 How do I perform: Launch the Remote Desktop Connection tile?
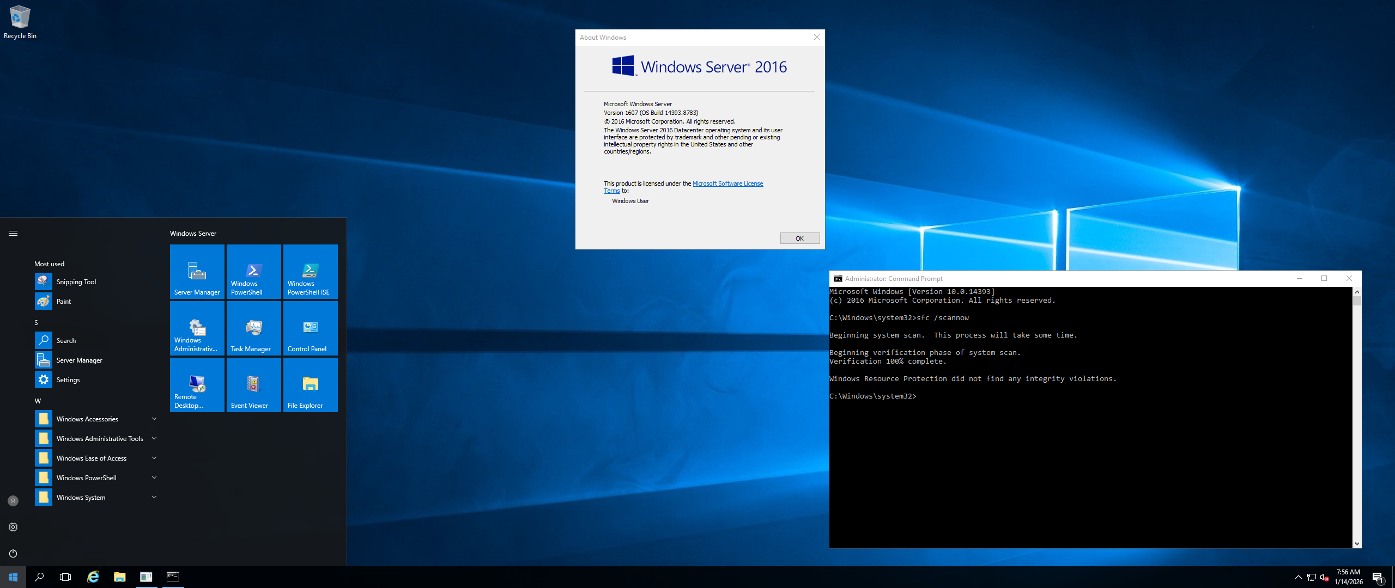(197, 385)
